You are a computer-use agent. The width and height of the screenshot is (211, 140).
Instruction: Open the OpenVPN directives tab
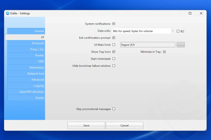[x=26, y=92]
